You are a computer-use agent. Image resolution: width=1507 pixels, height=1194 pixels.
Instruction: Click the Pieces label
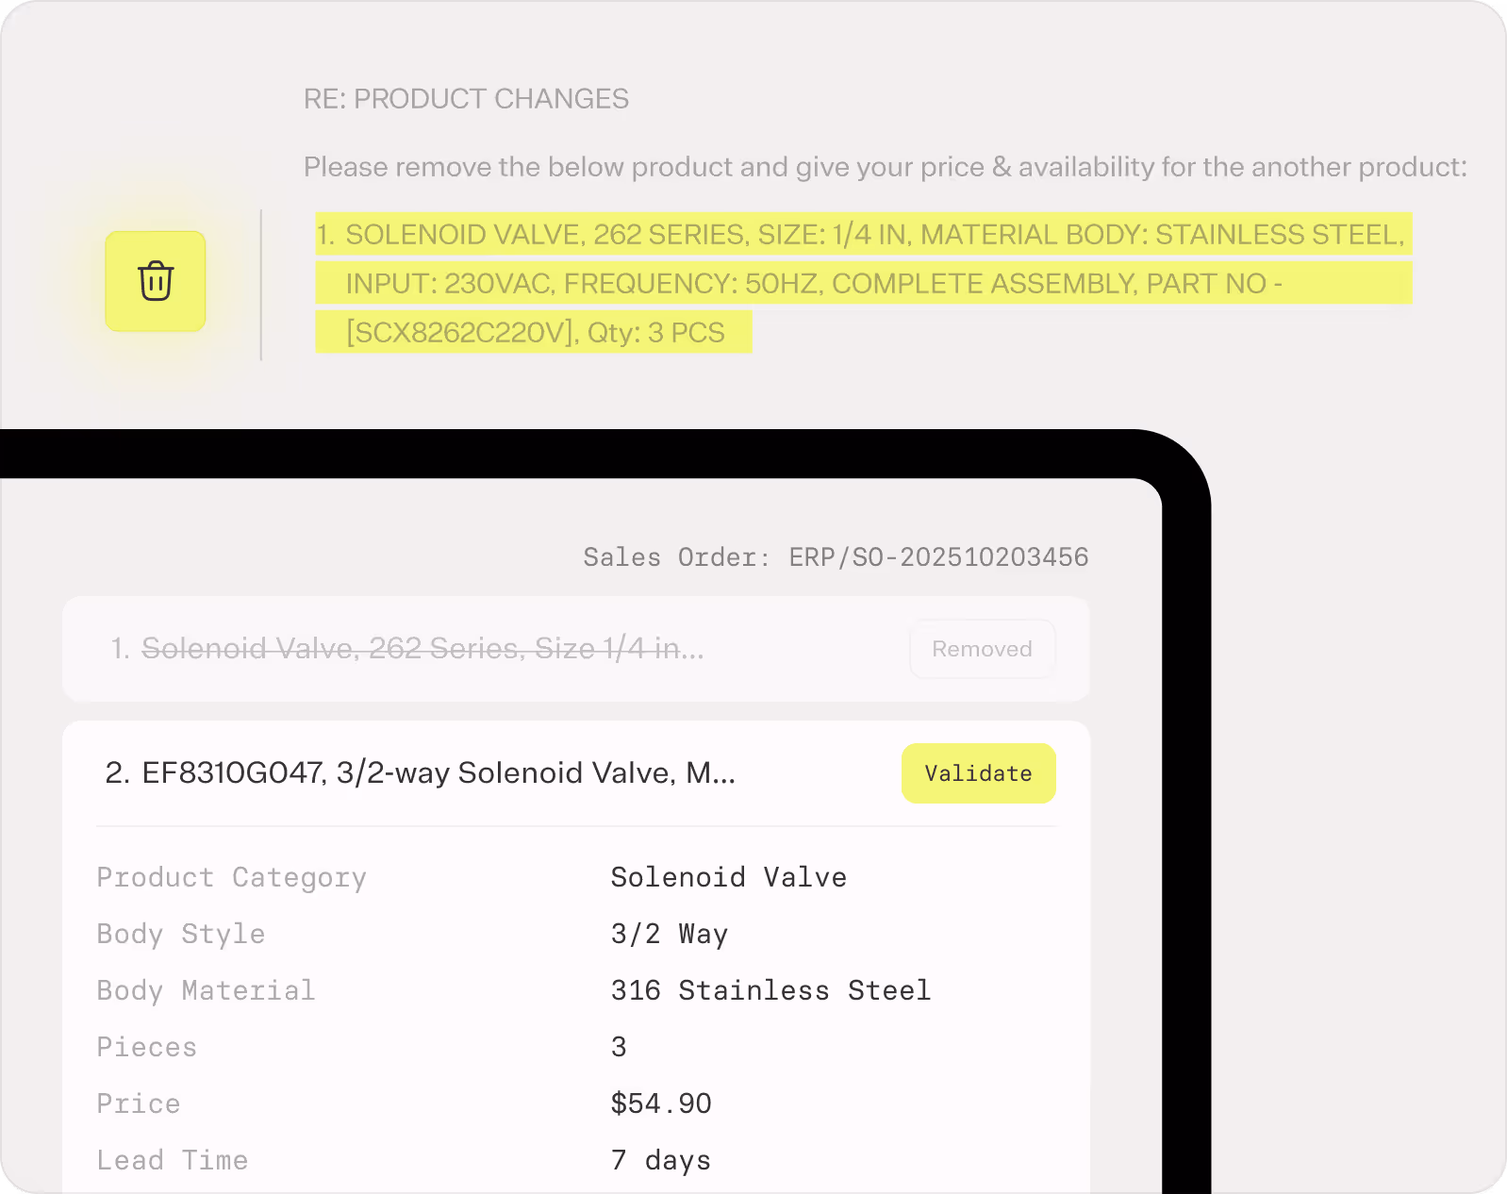click(147, 1047)
